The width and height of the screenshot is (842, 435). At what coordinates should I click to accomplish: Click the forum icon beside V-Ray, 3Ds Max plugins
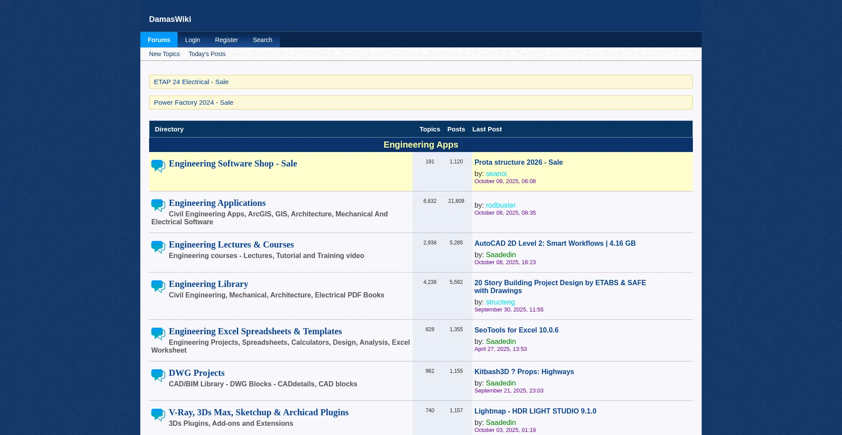click(158, 414)
